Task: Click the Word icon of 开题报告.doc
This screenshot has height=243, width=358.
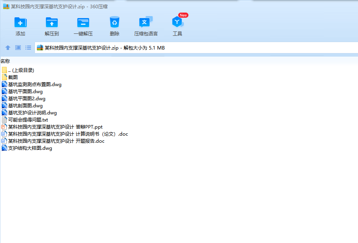Action: point(4,141)
